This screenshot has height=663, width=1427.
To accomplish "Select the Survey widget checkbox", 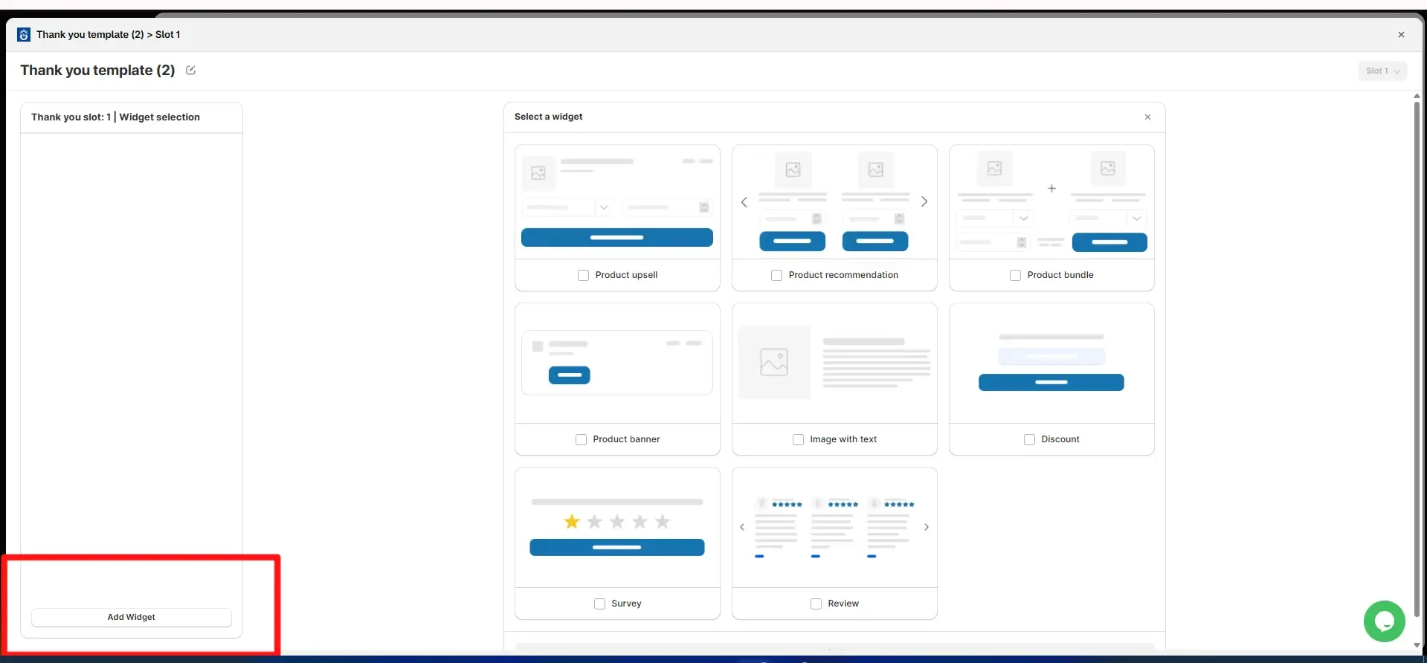I will pos(599,604).
